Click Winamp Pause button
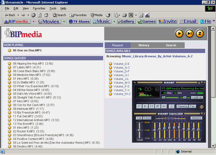 (151, 106)
